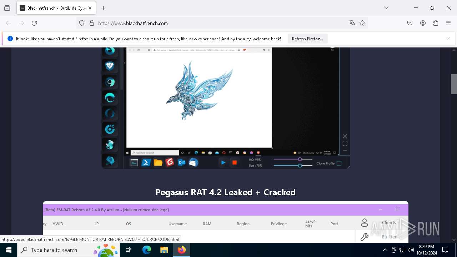Image resolution: width=457 pixels, height=257 pixels.
Task: Open Firefox View recent browsing icon
Action: [x=7, y=8]
